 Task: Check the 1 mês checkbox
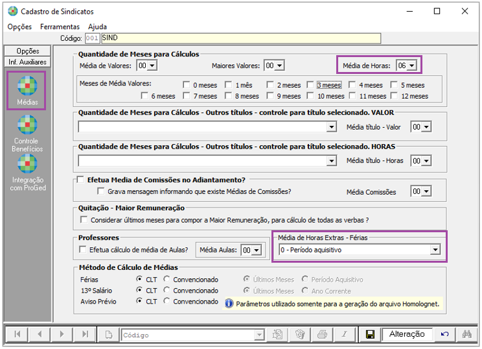pos(229,84)
